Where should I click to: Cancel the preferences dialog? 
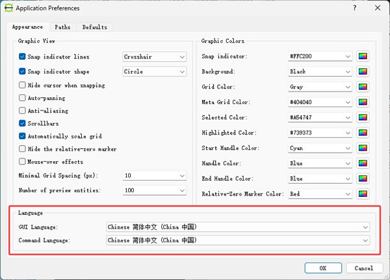[x=364, y=268]
